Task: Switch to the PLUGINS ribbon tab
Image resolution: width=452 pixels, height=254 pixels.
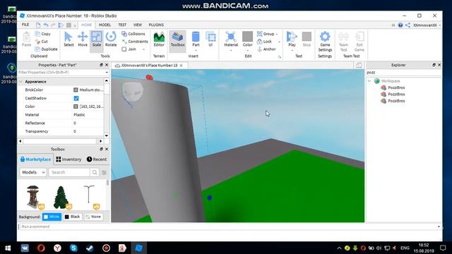Action: [156, 25]
